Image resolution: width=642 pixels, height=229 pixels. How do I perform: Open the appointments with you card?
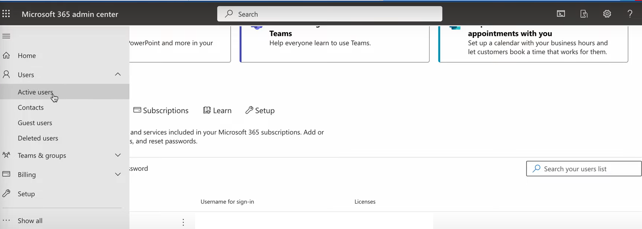coord(533,44)
